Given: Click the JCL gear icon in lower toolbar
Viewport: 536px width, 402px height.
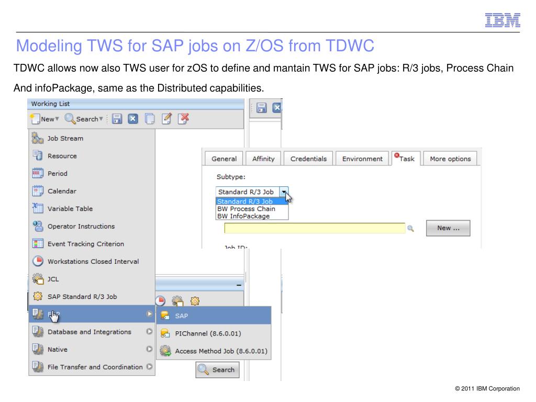Looking at the screenshot, I should click(x=177, y=301).
